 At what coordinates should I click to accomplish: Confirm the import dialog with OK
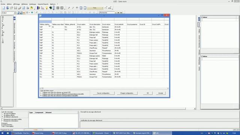click(148, 93)
